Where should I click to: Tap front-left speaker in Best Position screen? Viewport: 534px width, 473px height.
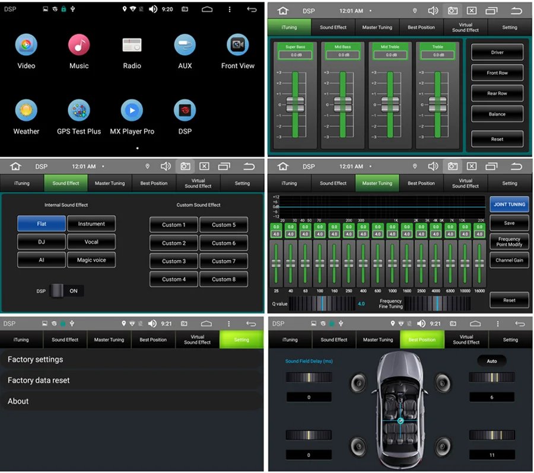coord(358,383)
